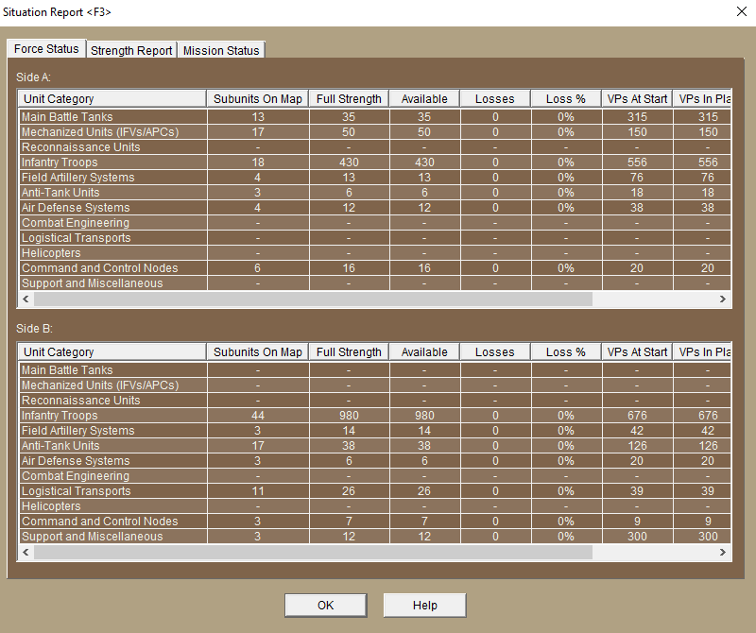Click Side B Losses column header
Image resolution: width=756 pixels, height=633 pixels.
[495, 352]
